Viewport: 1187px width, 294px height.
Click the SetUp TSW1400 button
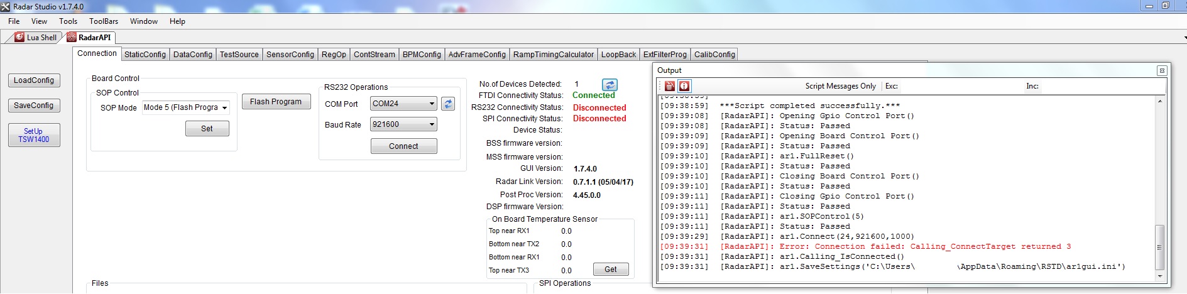[34, 135]
